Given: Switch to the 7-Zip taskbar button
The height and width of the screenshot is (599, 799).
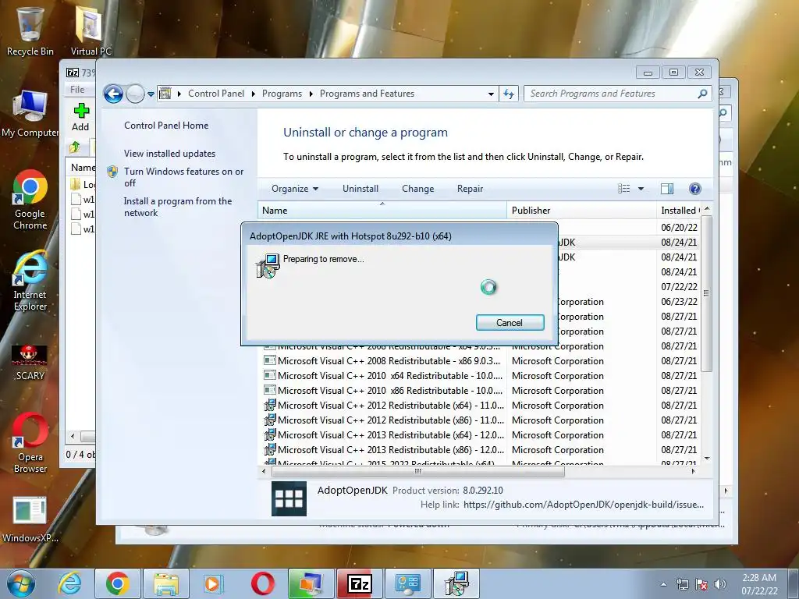Looking at the screenshot, I should click(360, 583).
